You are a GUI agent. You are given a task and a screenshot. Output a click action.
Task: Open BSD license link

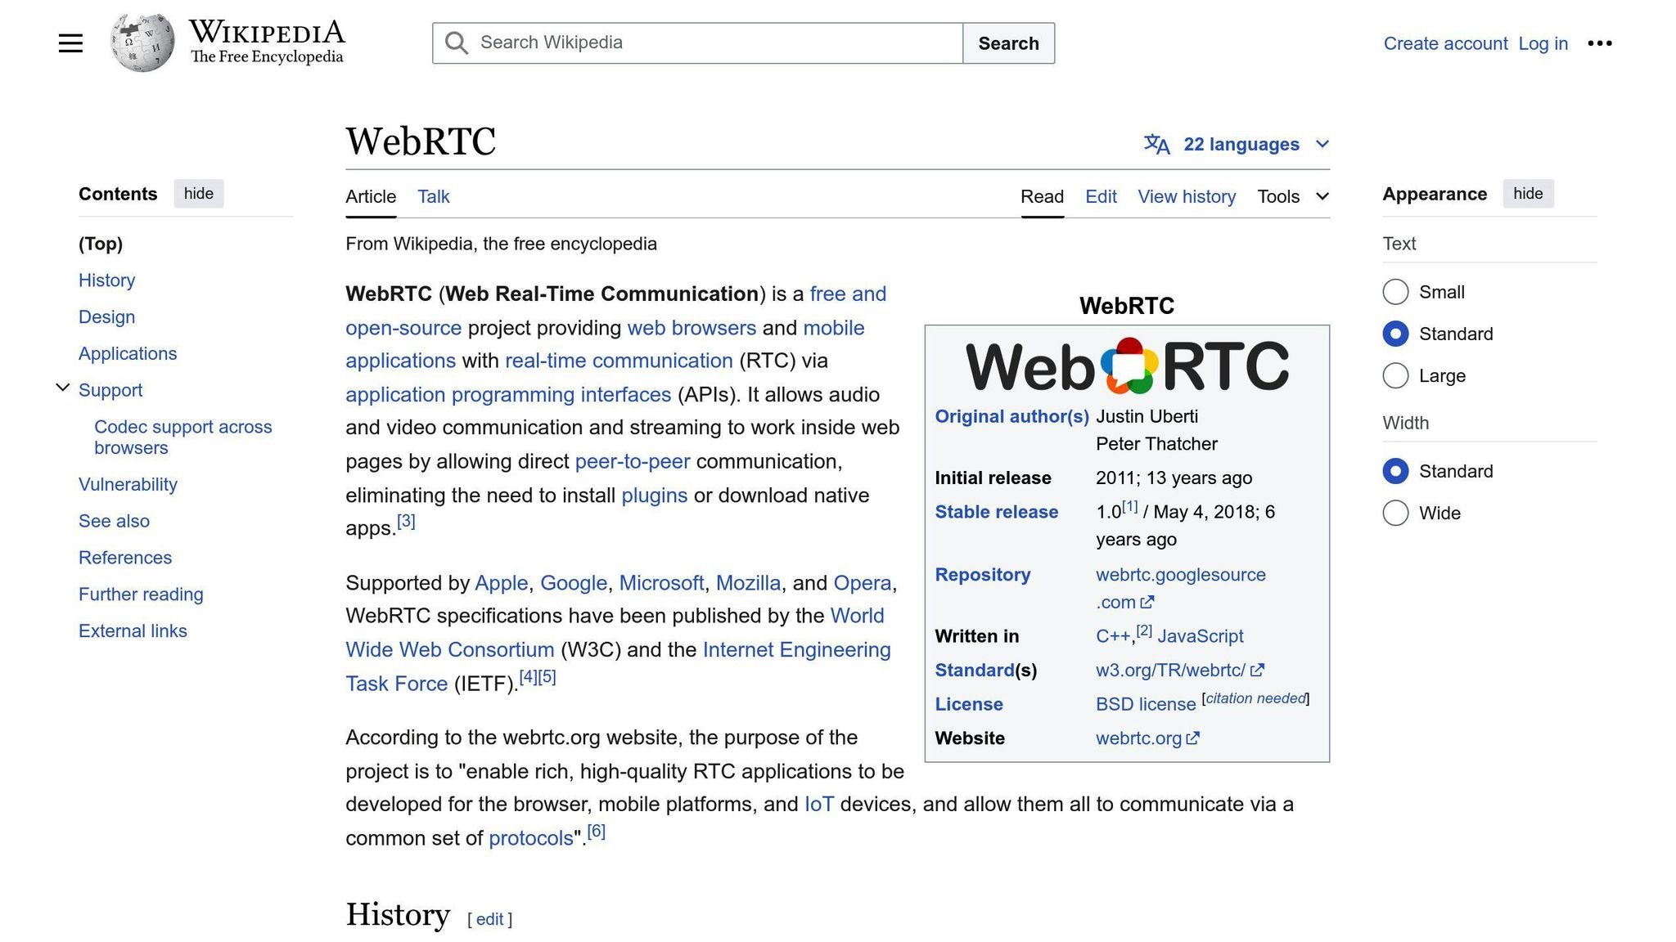point(1146,705)
